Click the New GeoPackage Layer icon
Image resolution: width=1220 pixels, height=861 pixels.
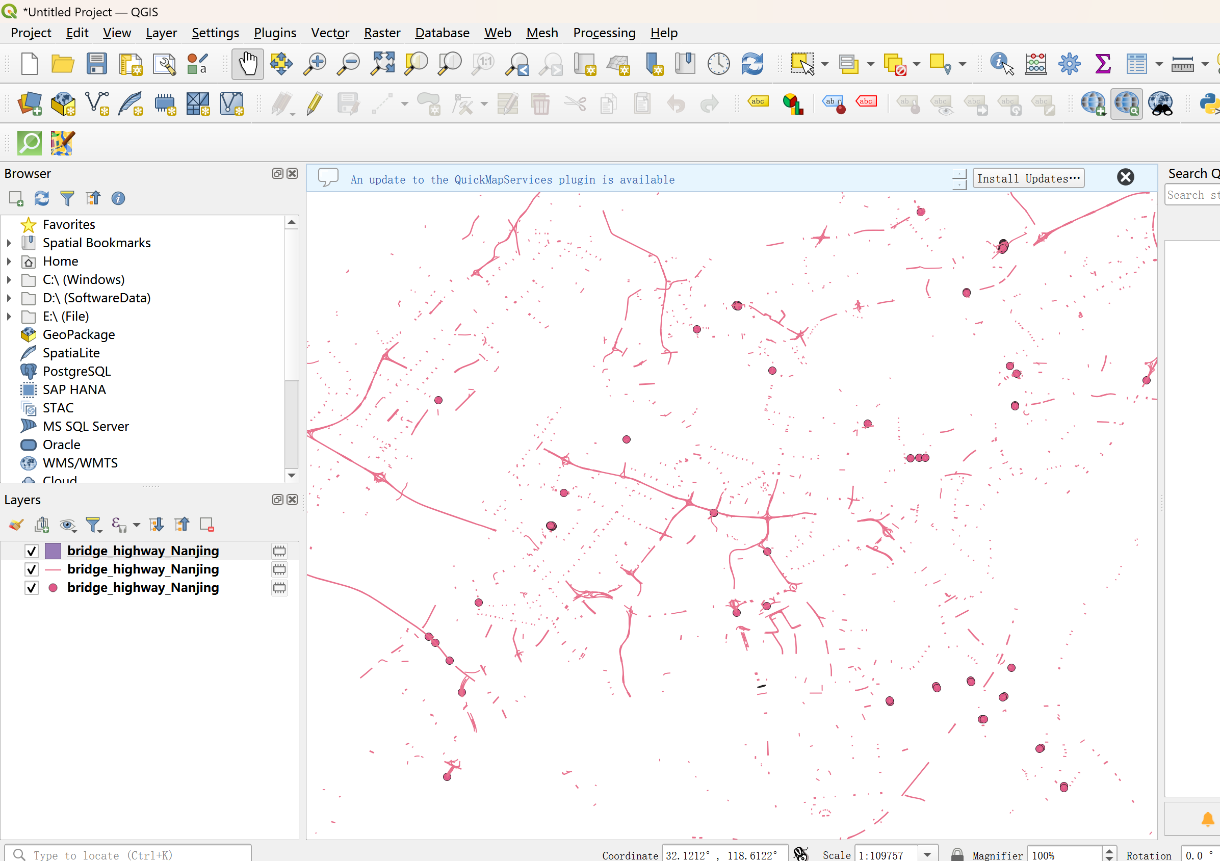click(63, 103)
